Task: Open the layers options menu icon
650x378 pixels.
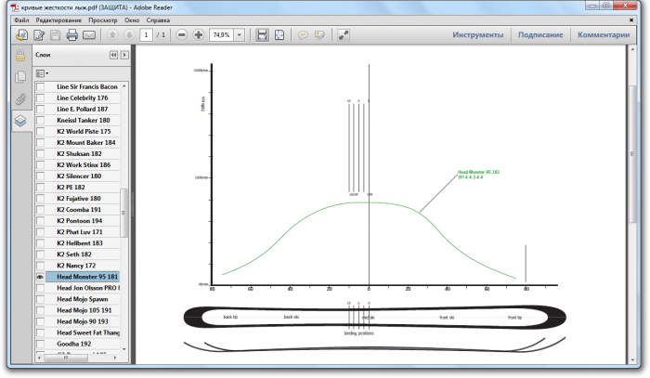Action: (42, 73)
